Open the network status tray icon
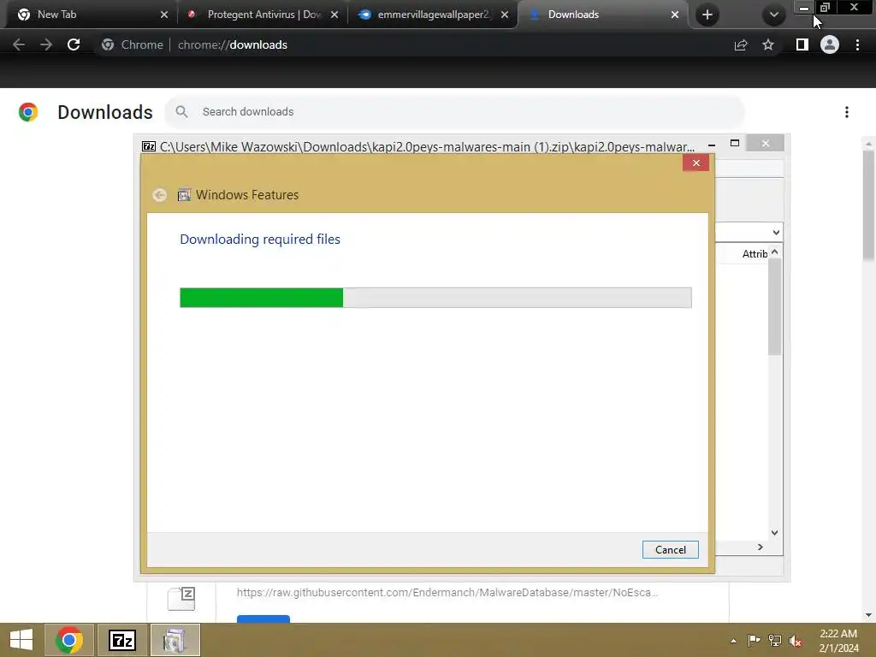Image resolution: width=876 pixels, height=657 pixels. [775, 640]
